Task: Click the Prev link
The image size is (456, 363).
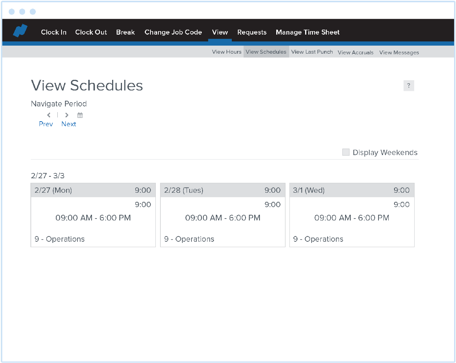Action: coord(46,124)
